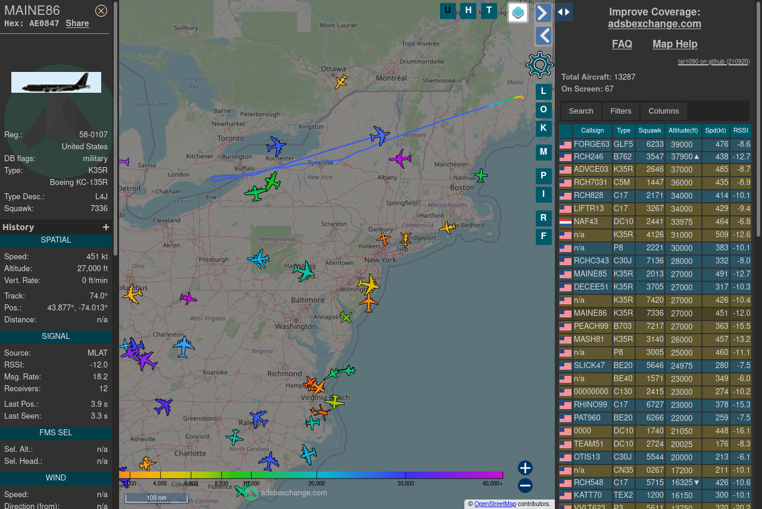762x509 pixels.
Task: Select the PEACH99 aircraft row
Action: 655,326
